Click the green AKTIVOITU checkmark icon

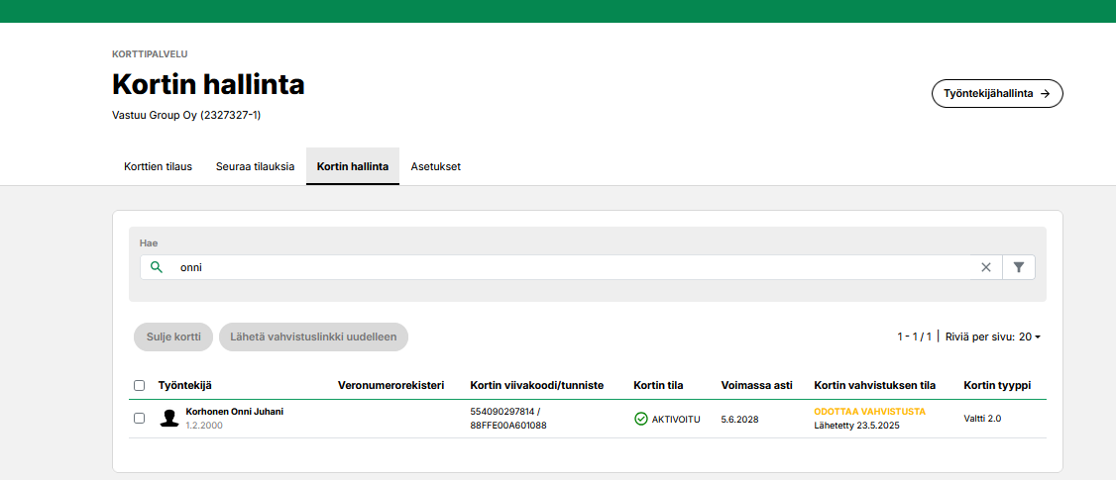click(641, 419)
